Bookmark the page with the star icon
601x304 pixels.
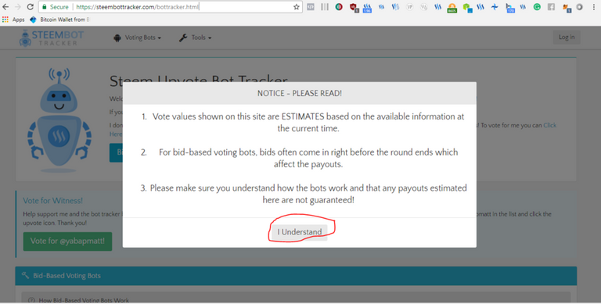[297, 7]
